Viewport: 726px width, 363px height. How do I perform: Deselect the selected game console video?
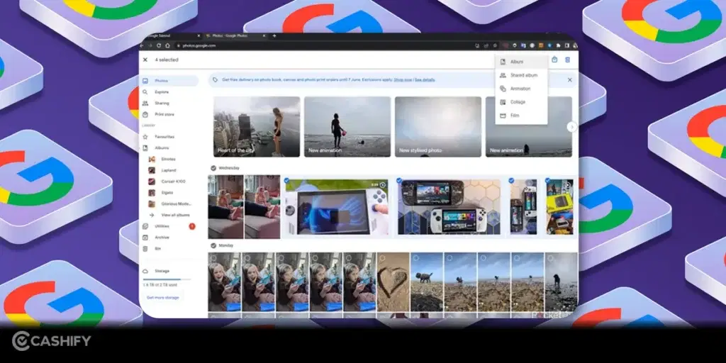point(287,181)
